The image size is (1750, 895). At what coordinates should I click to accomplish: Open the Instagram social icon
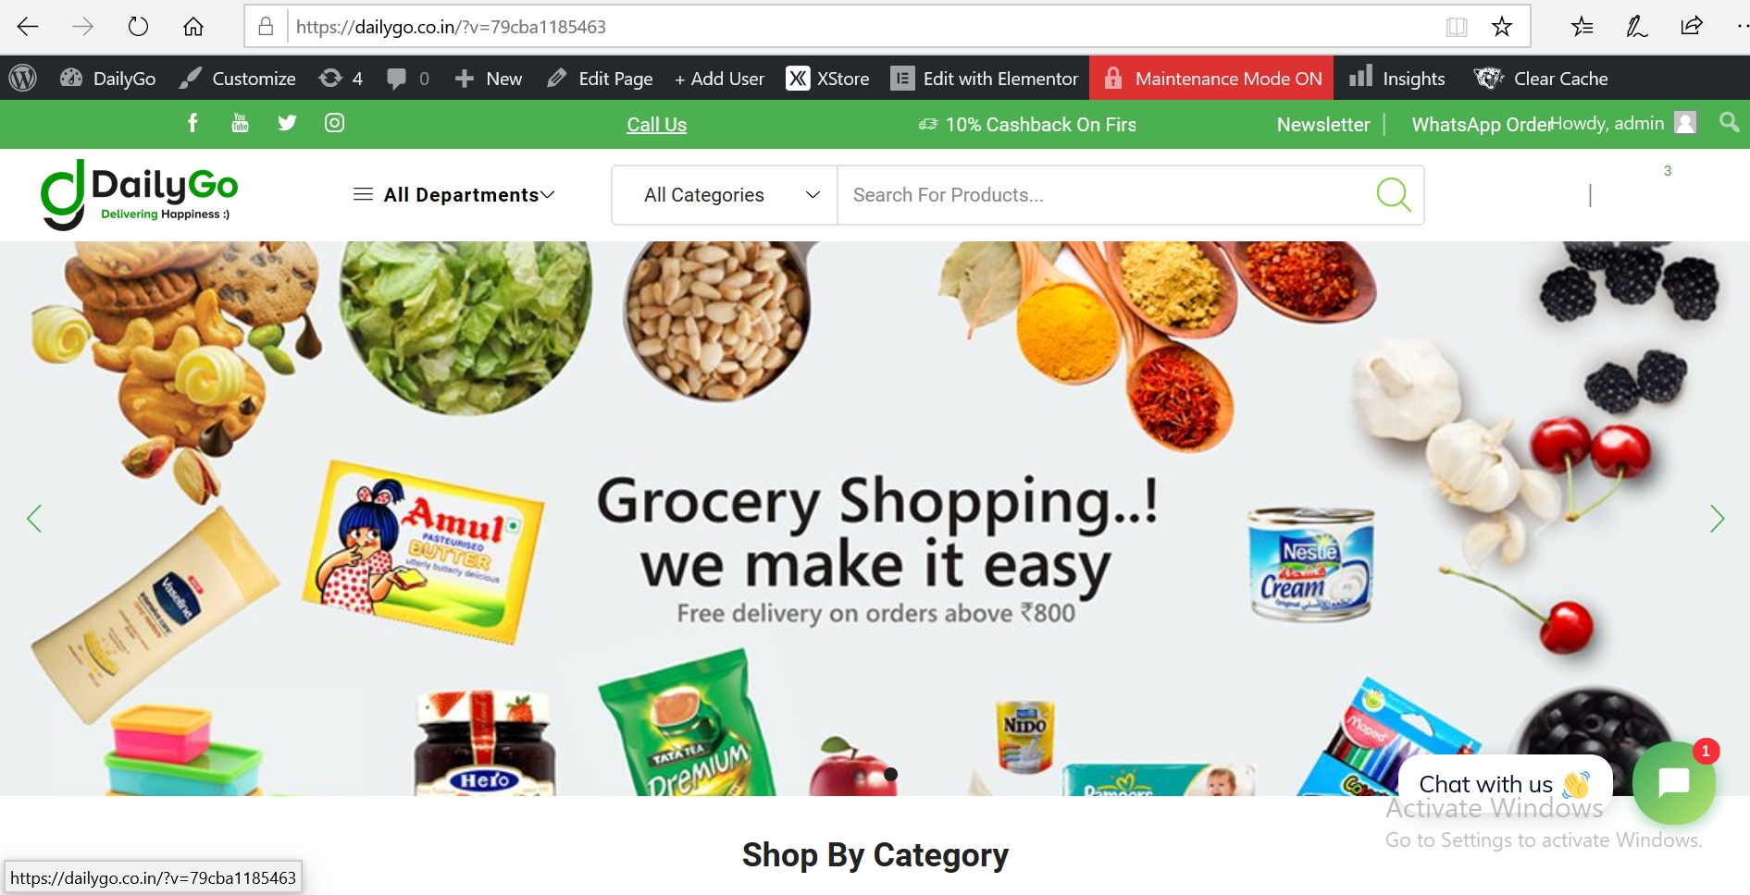pyautogui.click(x=334, y=123)
